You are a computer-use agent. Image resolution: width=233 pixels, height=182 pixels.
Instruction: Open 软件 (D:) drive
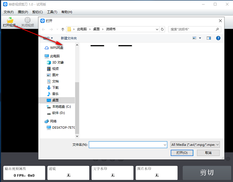click(58, 113)
